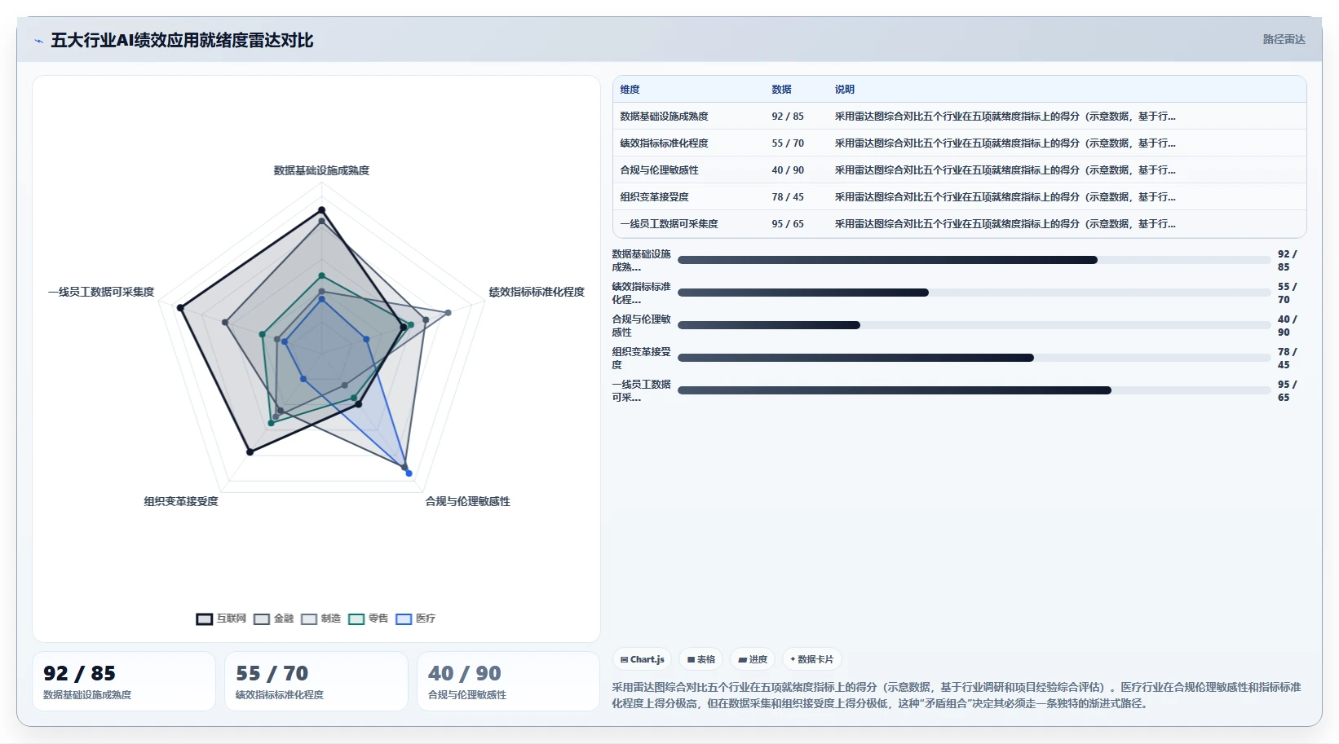
Task: Toggle the 金融 legend series
Action: 273,619
